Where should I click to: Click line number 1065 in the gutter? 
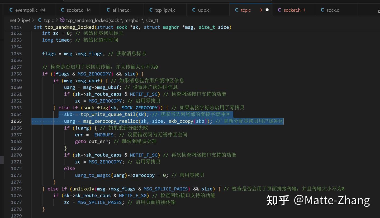[17, 121]
